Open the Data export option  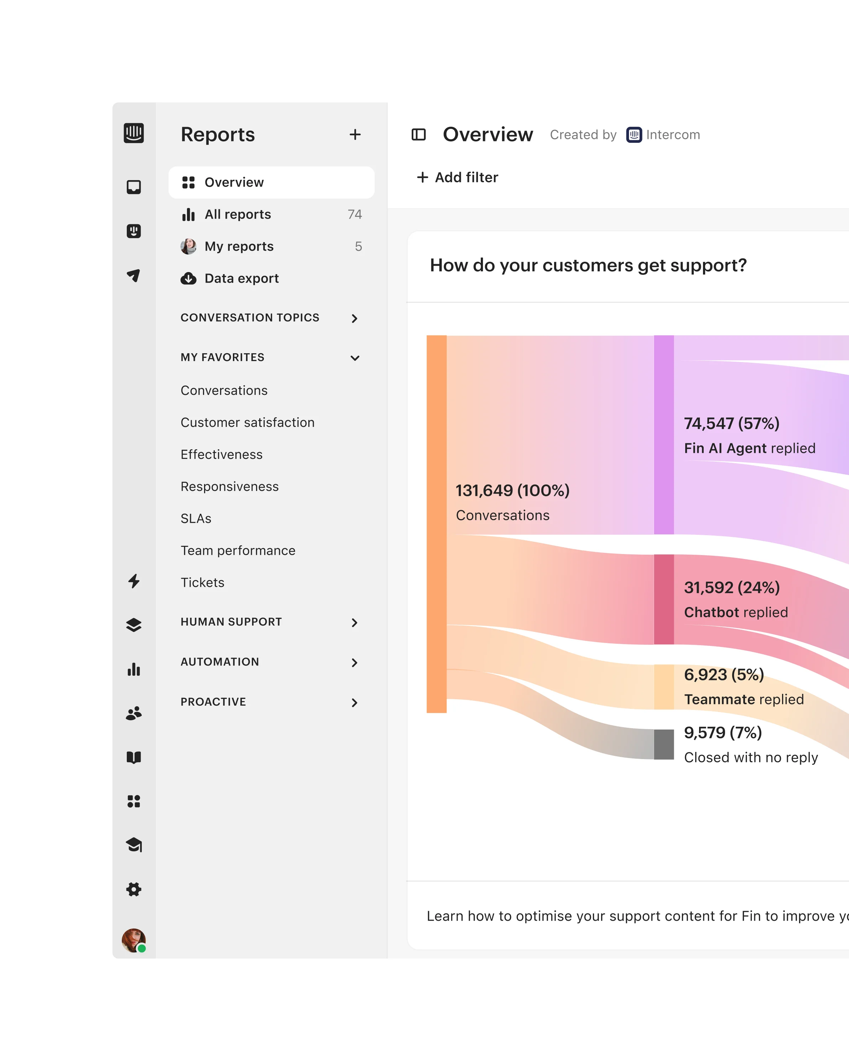(241, 278)
